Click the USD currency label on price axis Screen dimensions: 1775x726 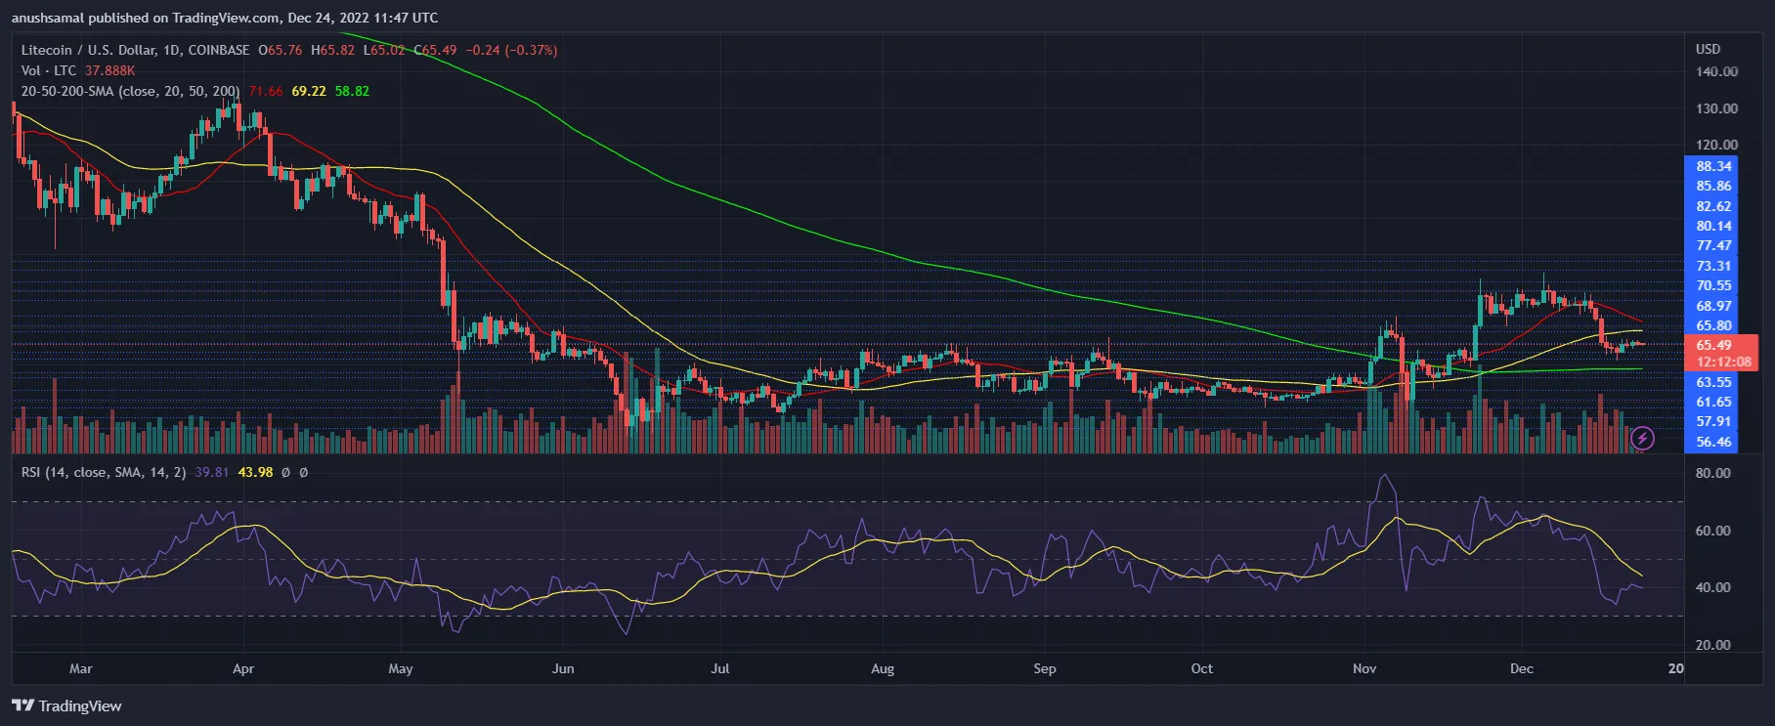click(x=1708, y=49)
